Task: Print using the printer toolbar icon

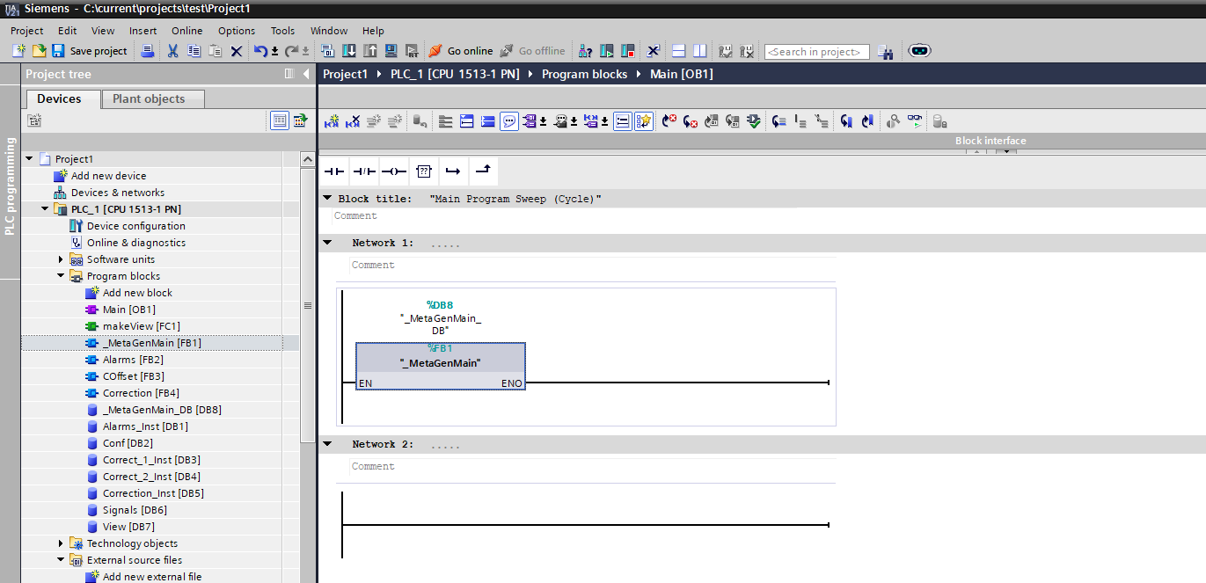Action: point(149,51)
